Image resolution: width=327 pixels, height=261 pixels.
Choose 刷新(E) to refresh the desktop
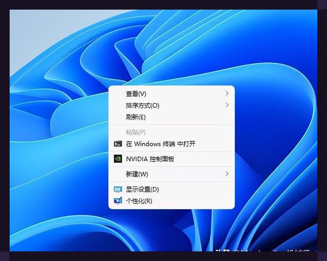[x=171, y=117]
